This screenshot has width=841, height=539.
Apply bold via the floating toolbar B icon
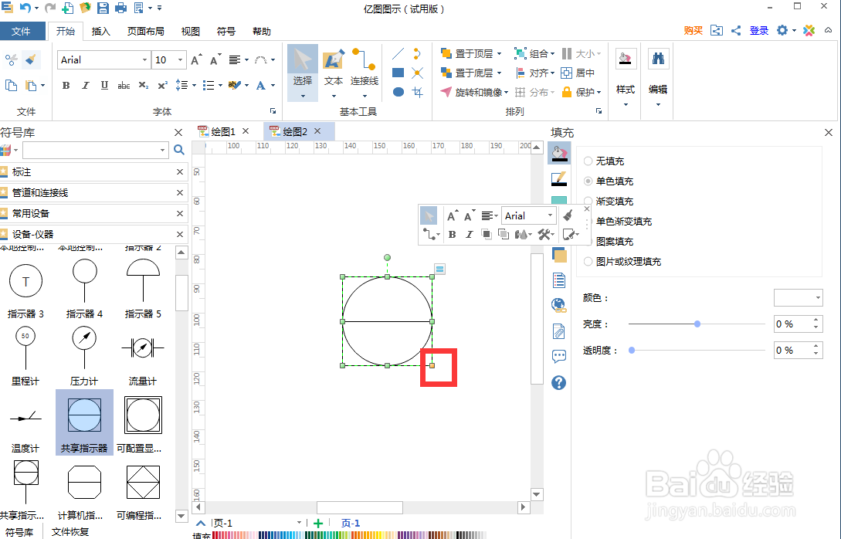(x=452, y=234)
